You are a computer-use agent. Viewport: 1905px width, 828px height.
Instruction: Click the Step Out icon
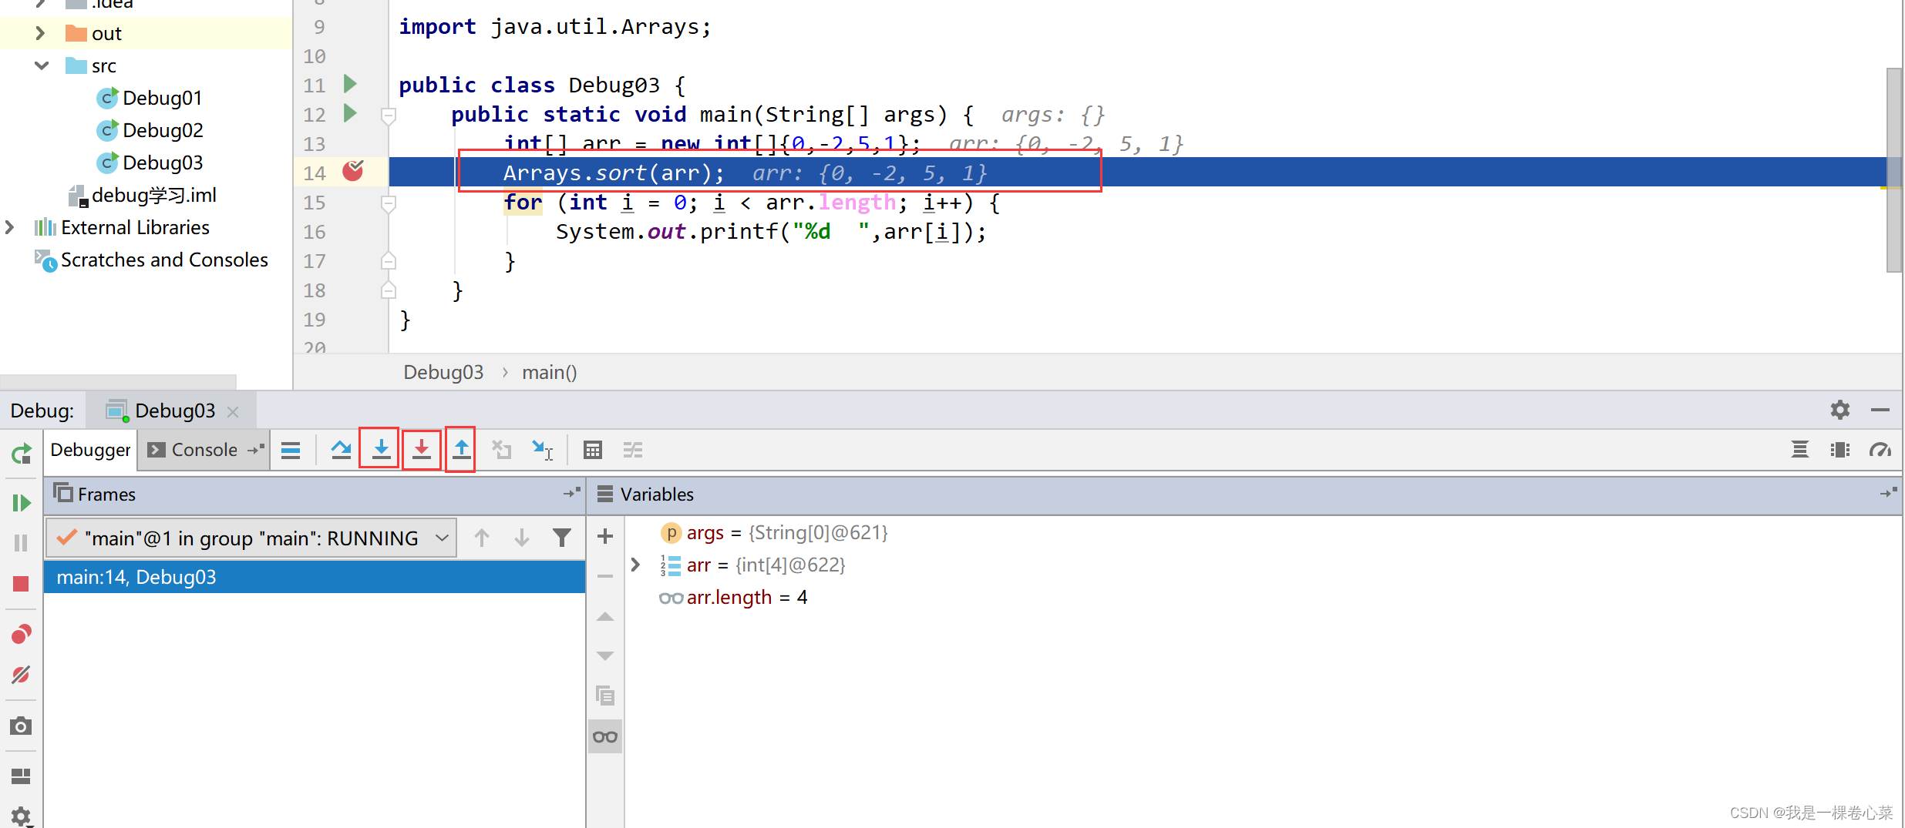[461, 450]
